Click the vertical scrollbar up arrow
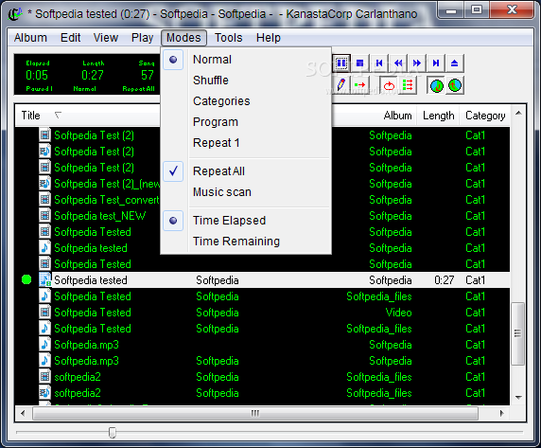This screenshot has width=541, height=448. click(x=518, y=113)
